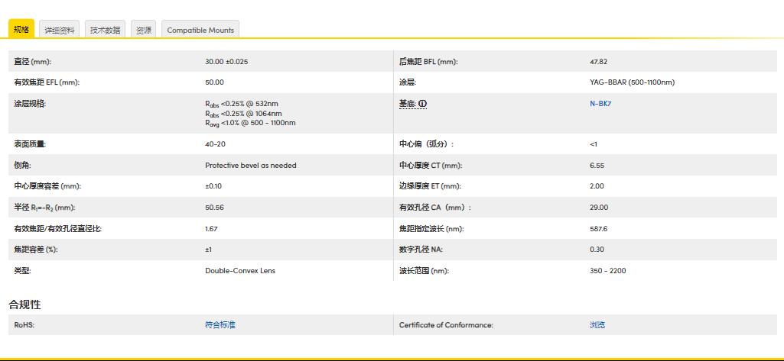This screenshot has height=361, width=784.
Task: Select the 技术数据 tab
Action: coord(105,30)
